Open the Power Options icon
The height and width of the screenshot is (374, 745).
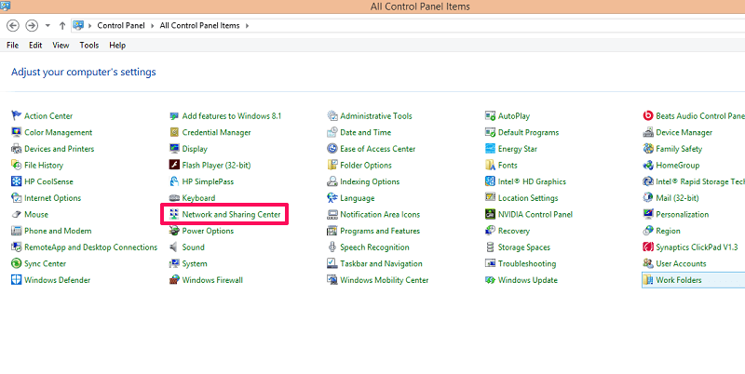pos(174,231)
